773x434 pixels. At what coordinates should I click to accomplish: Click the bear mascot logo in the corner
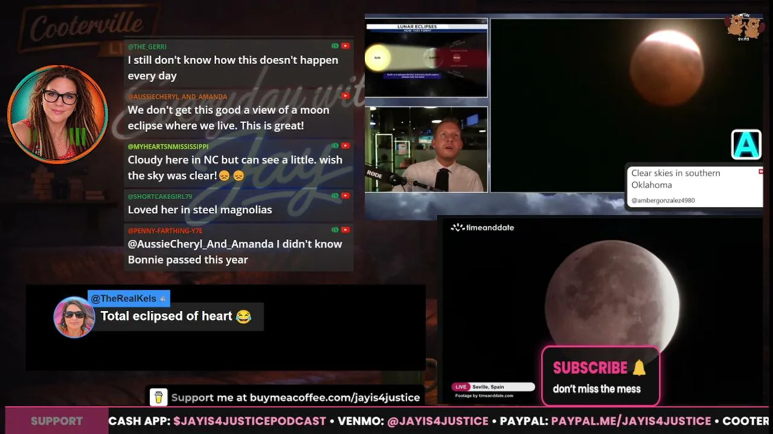click(743, 27)
